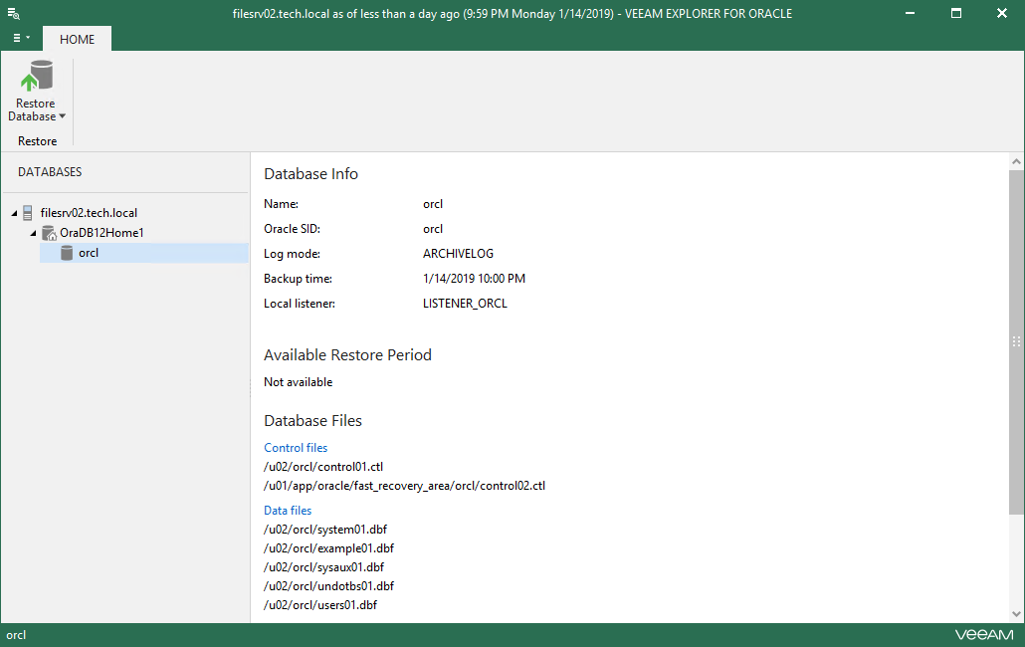
Task: Click the DATABASES panel header
Action: [50, 172]
